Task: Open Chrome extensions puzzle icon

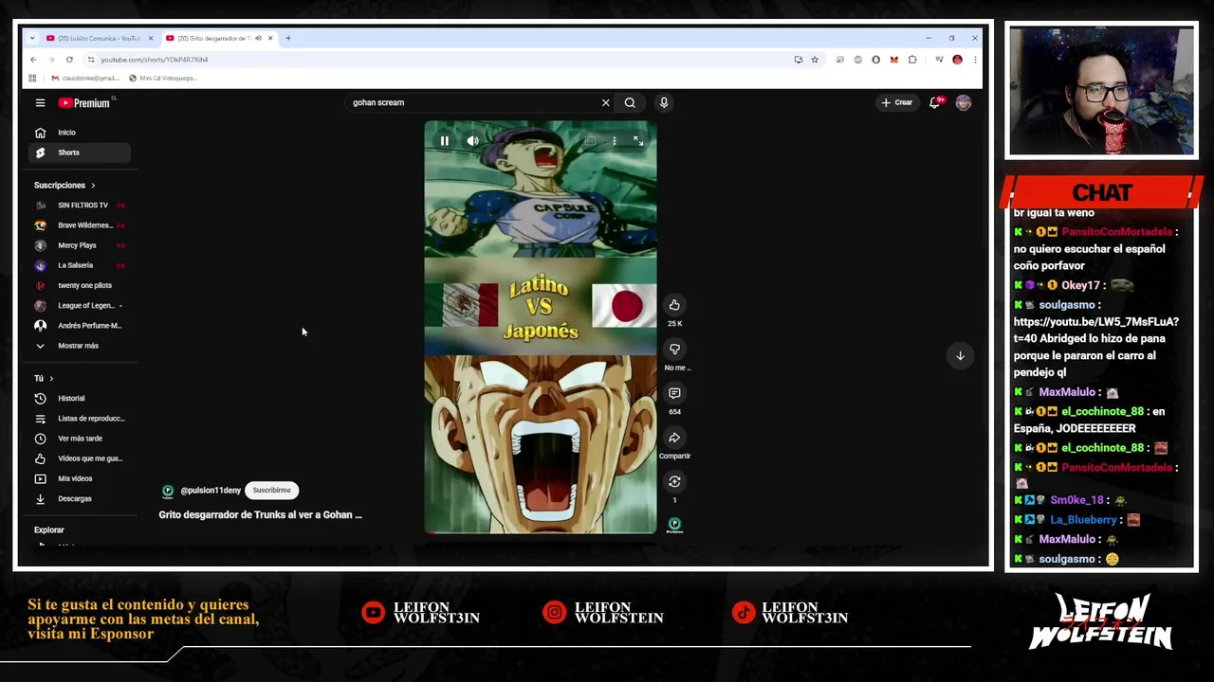Action: click(912, 60)
